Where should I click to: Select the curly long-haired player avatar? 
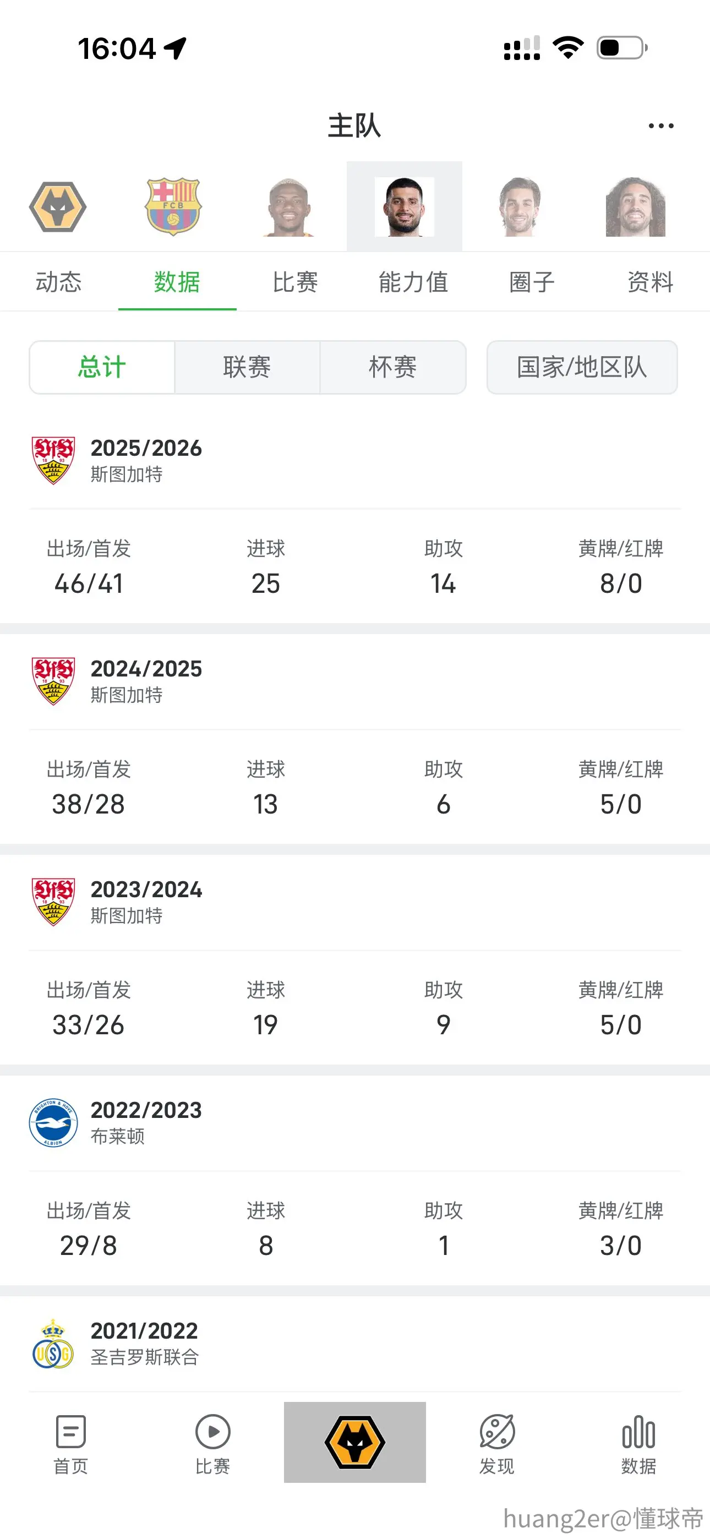coord(635,207)
